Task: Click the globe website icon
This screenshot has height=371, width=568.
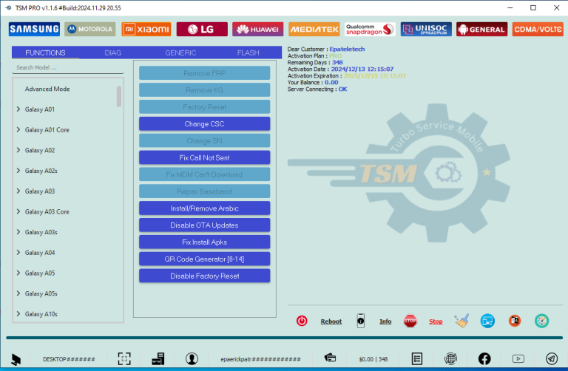Action: (451, 358)
